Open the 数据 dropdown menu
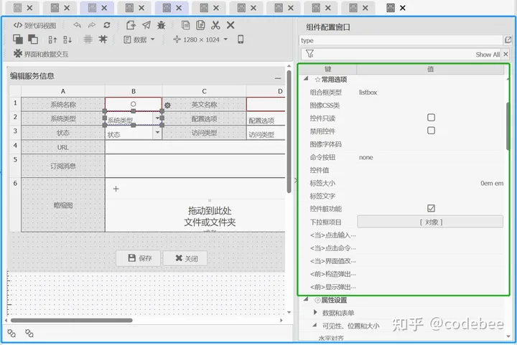This screenshot has height=345, width=517. (x=139, y=39)
